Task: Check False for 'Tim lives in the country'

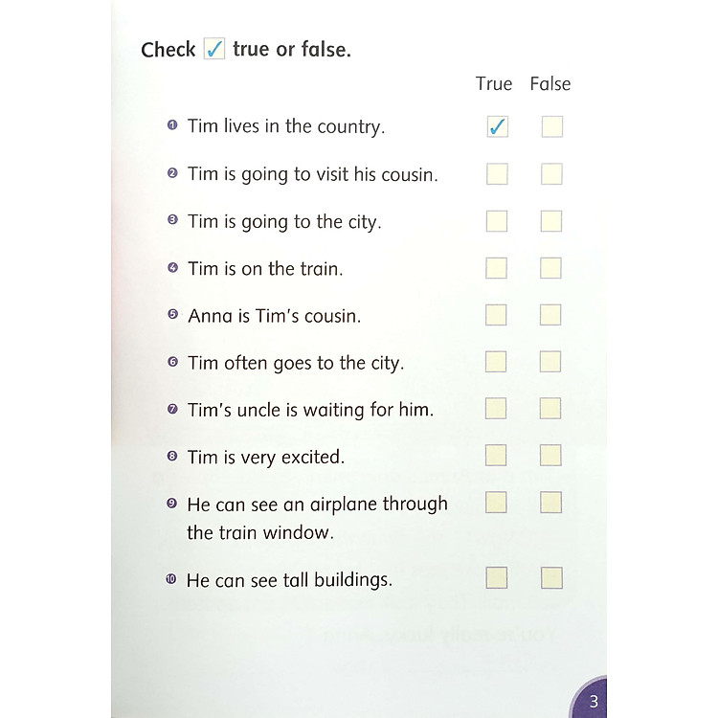Action: click(551, 127)
